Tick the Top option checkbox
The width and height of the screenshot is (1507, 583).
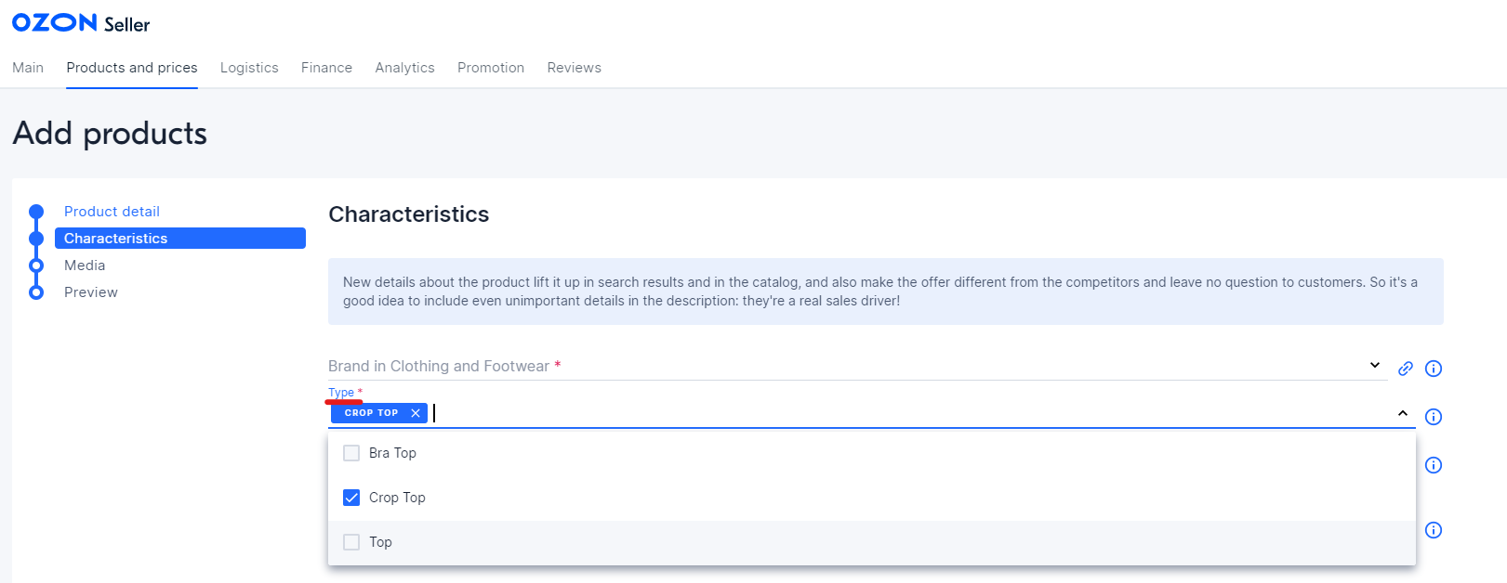coord(351,542)
